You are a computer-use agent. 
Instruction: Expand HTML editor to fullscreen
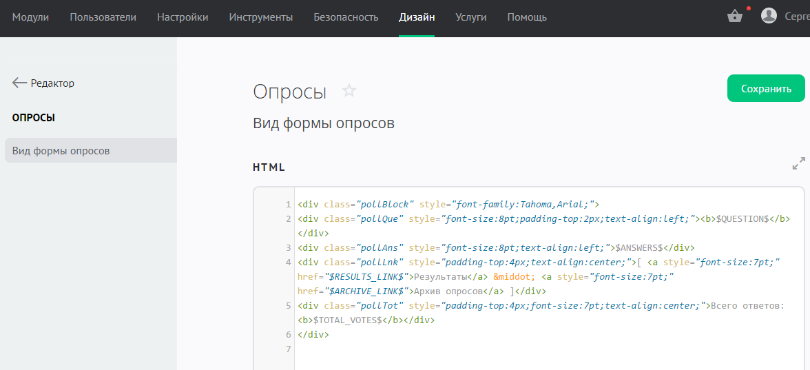[x=798, y=164]
